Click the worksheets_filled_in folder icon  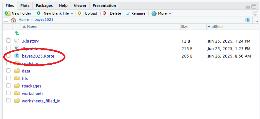coord(17,101)
